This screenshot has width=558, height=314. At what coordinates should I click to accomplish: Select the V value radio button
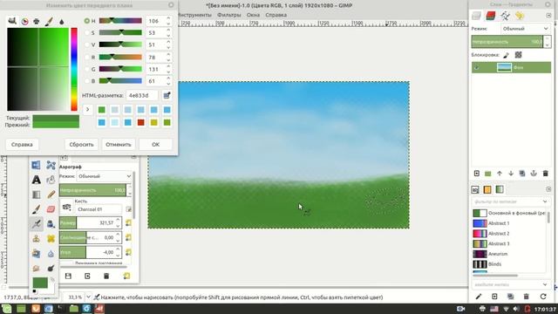87,44
